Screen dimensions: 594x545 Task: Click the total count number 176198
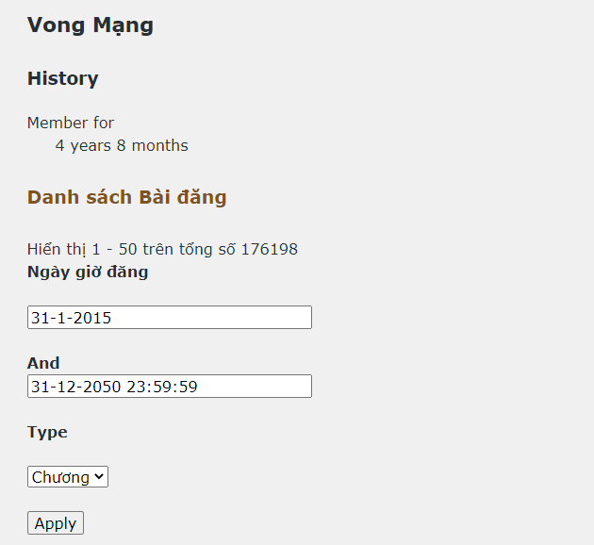[270, 250]
